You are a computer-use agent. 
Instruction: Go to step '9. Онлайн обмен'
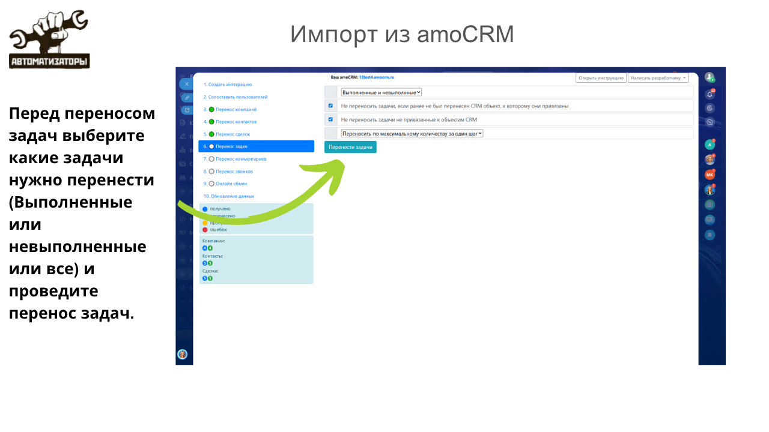(225, 184)
